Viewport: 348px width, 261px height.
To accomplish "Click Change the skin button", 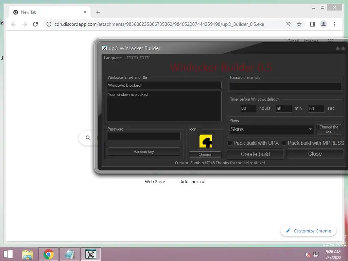I will [x=329, y=129].
